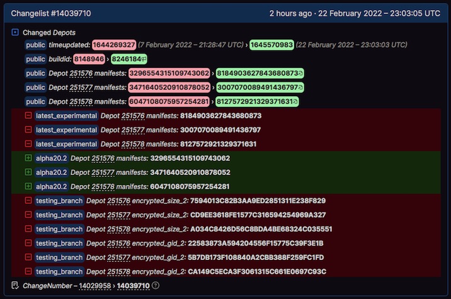Viewport: 451px width, 299px height.
Task: Click the Changelist #14039710 header title
Action: (x=52, y=13)
